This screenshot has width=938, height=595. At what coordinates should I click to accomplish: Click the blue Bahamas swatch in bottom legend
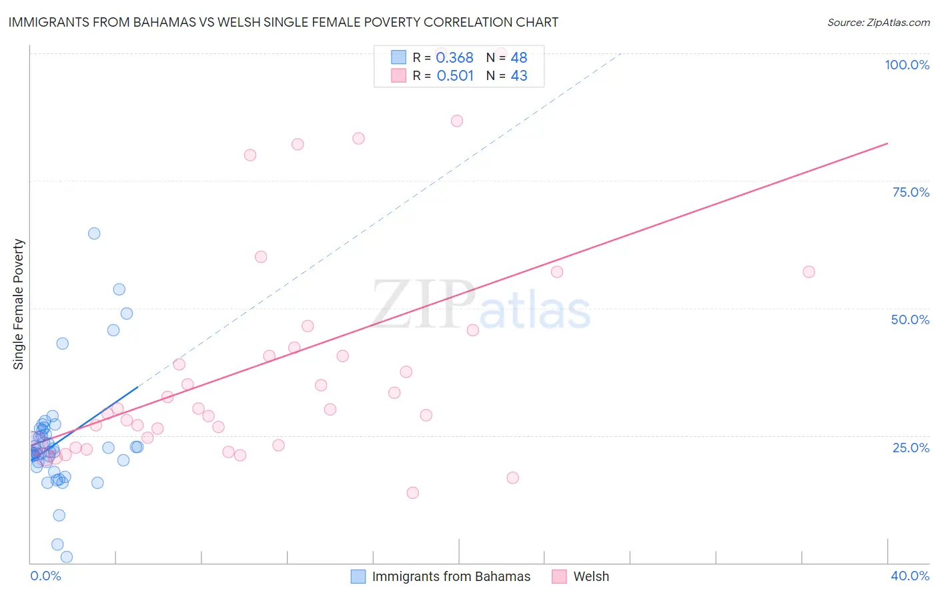coord(358,576)
